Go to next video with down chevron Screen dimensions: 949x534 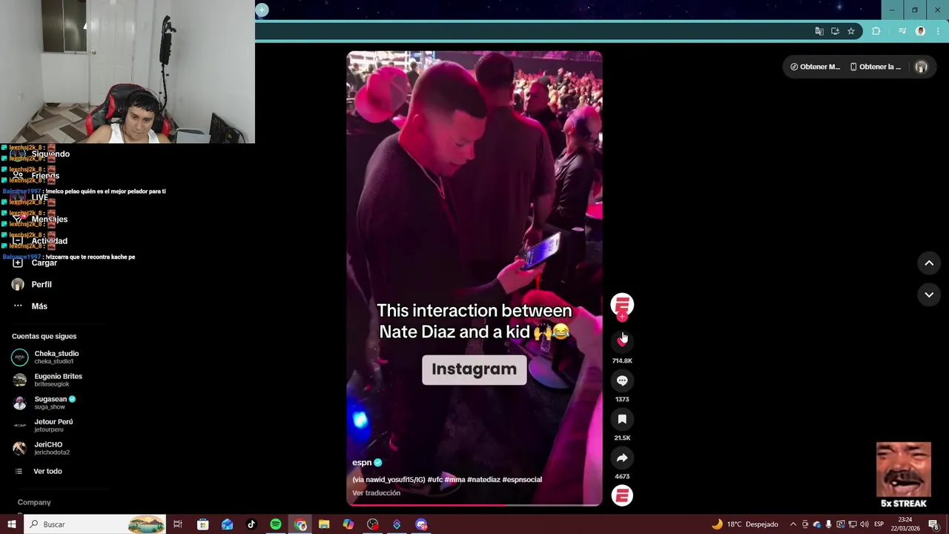pos(929,294)
